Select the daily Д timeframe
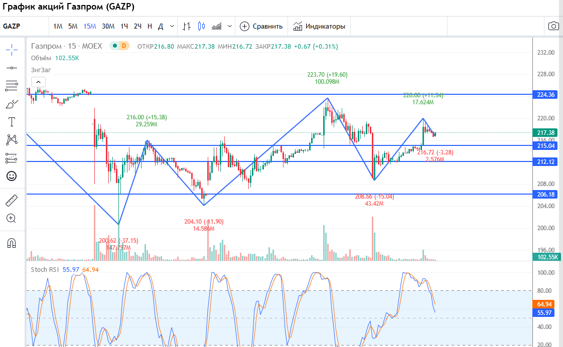This screenshot has height=347, width=563. coord(161,26)
